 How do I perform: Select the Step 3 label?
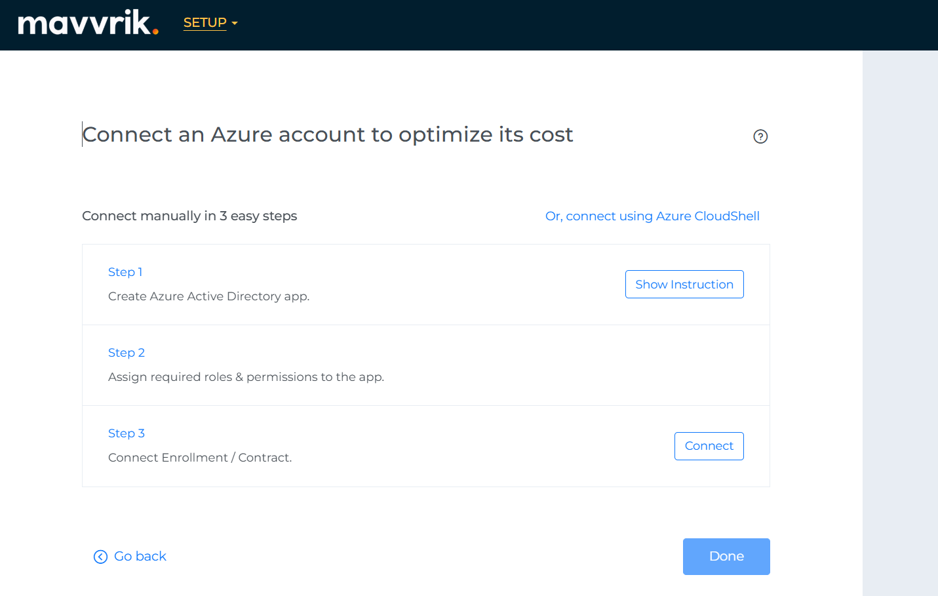[127, 433]
